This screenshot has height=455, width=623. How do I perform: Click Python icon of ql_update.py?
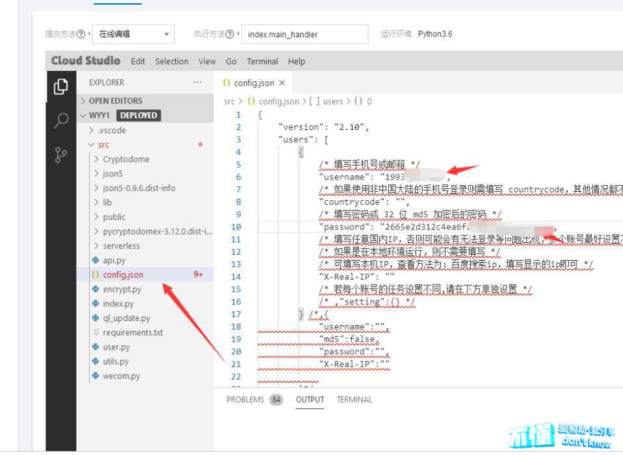coord(96,318)
